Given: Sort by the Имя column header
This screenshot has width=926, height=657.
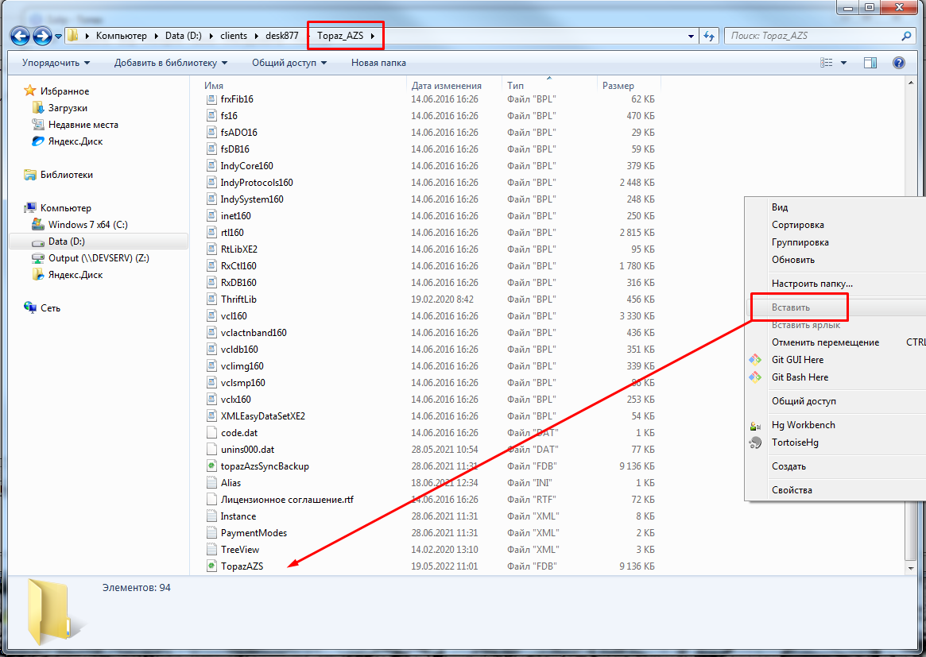Looking at the screenshot, I should [214, 86].
